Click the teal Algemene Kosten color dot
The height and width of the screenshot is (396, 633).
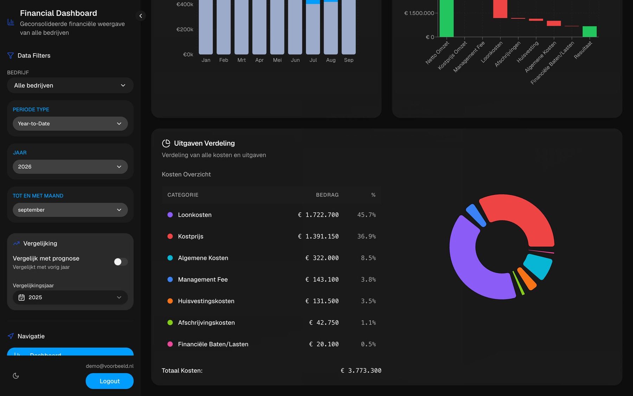click(x=170, y=258)
